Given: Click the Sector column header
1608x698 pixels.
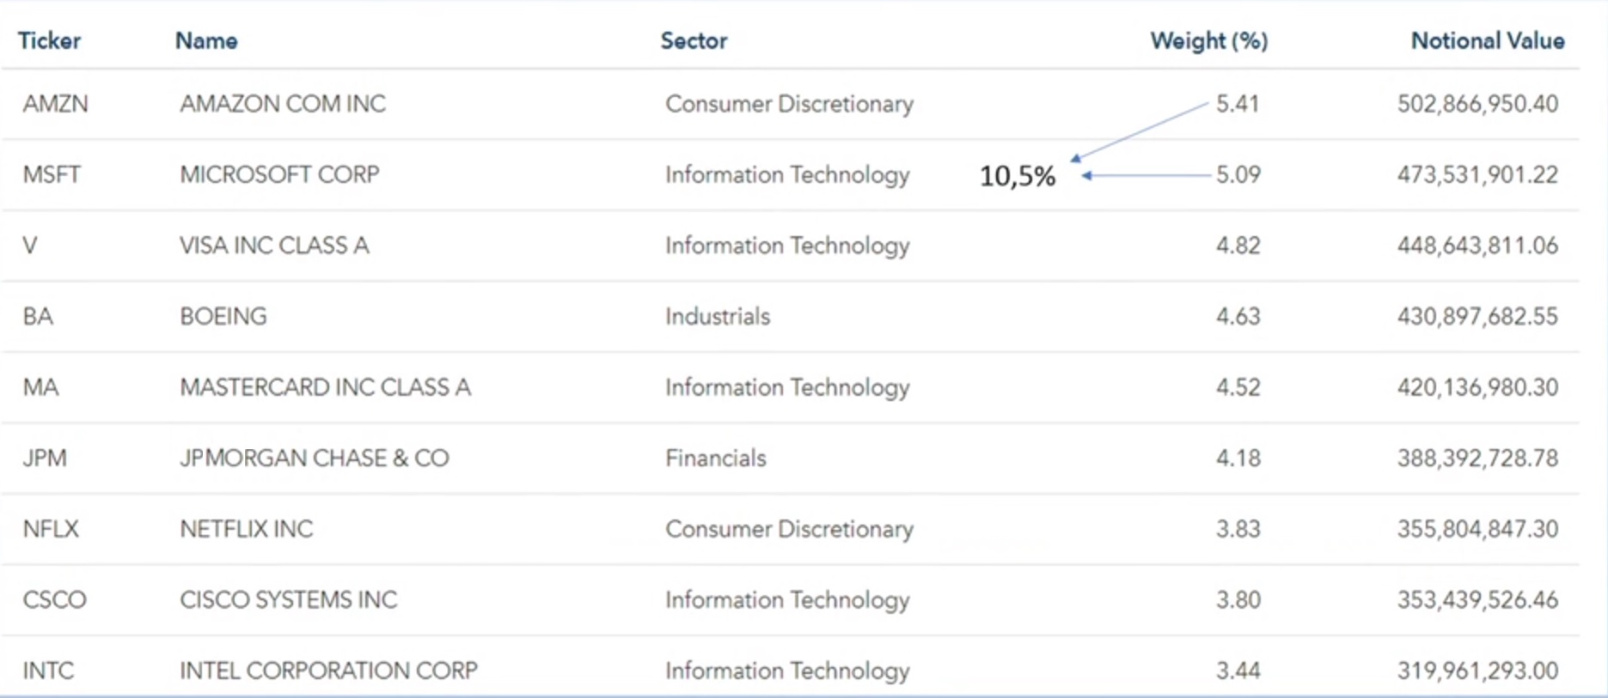Looking at the screenshot, I should coord(694,40).
